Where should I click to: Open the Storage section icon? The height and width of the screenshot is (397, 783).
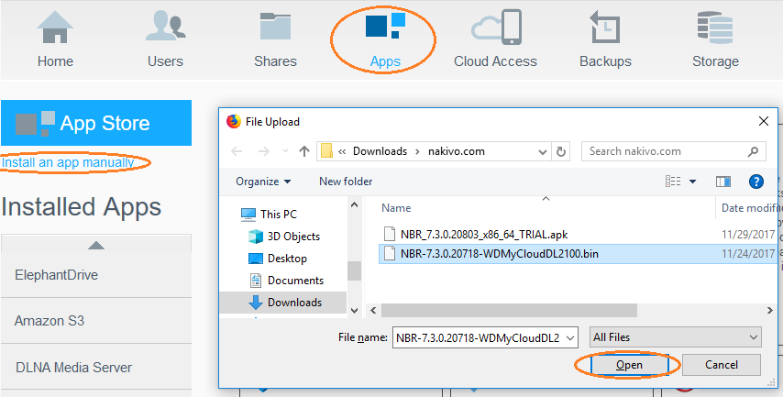click(715, 28)
